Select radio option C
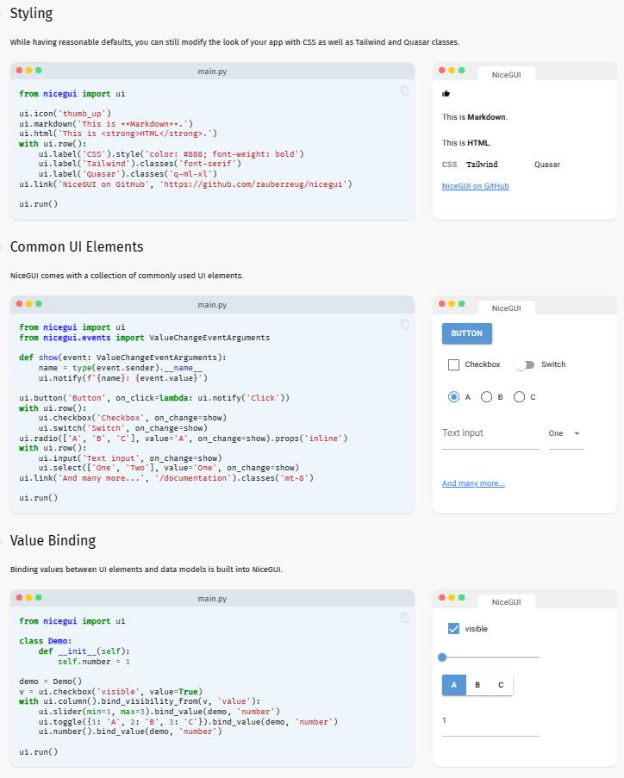The image size is (624, 778). (519, 397)
